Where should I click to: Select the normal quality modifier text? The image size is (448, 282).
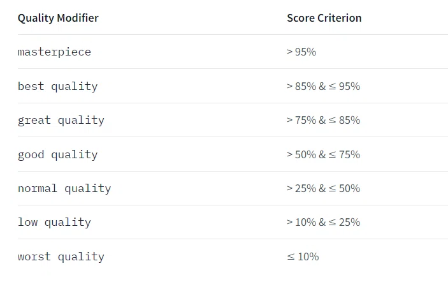[x=64, y=188]
